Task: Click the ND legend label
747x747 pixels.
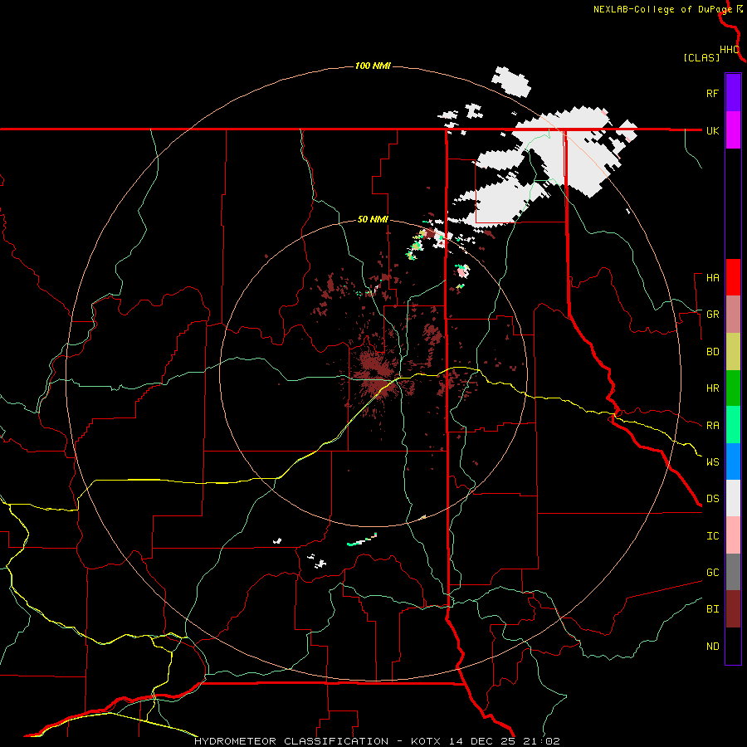Action: click(713, 647)
